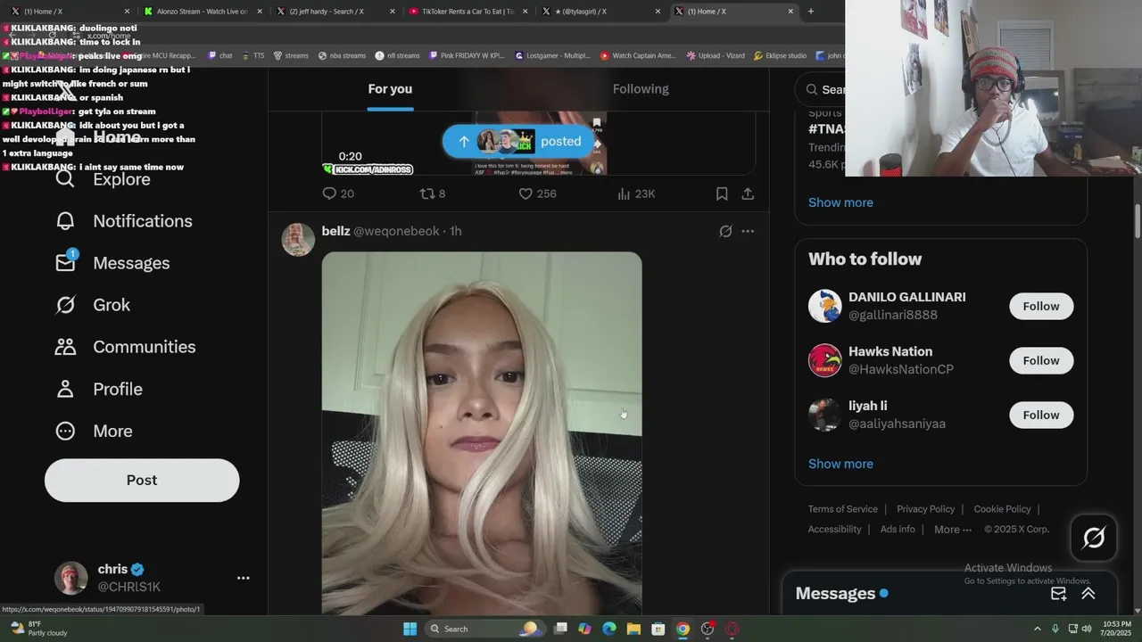Open bellz's photo in the post
The width and height of the screenshot is (1142, 642).
coord(482,433)
